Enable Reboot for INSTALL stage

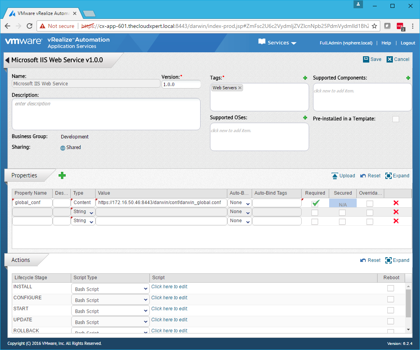pos(391,288)
